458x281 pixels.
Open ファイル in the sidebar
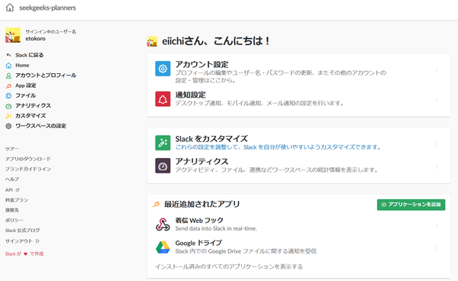coord(25,95)
